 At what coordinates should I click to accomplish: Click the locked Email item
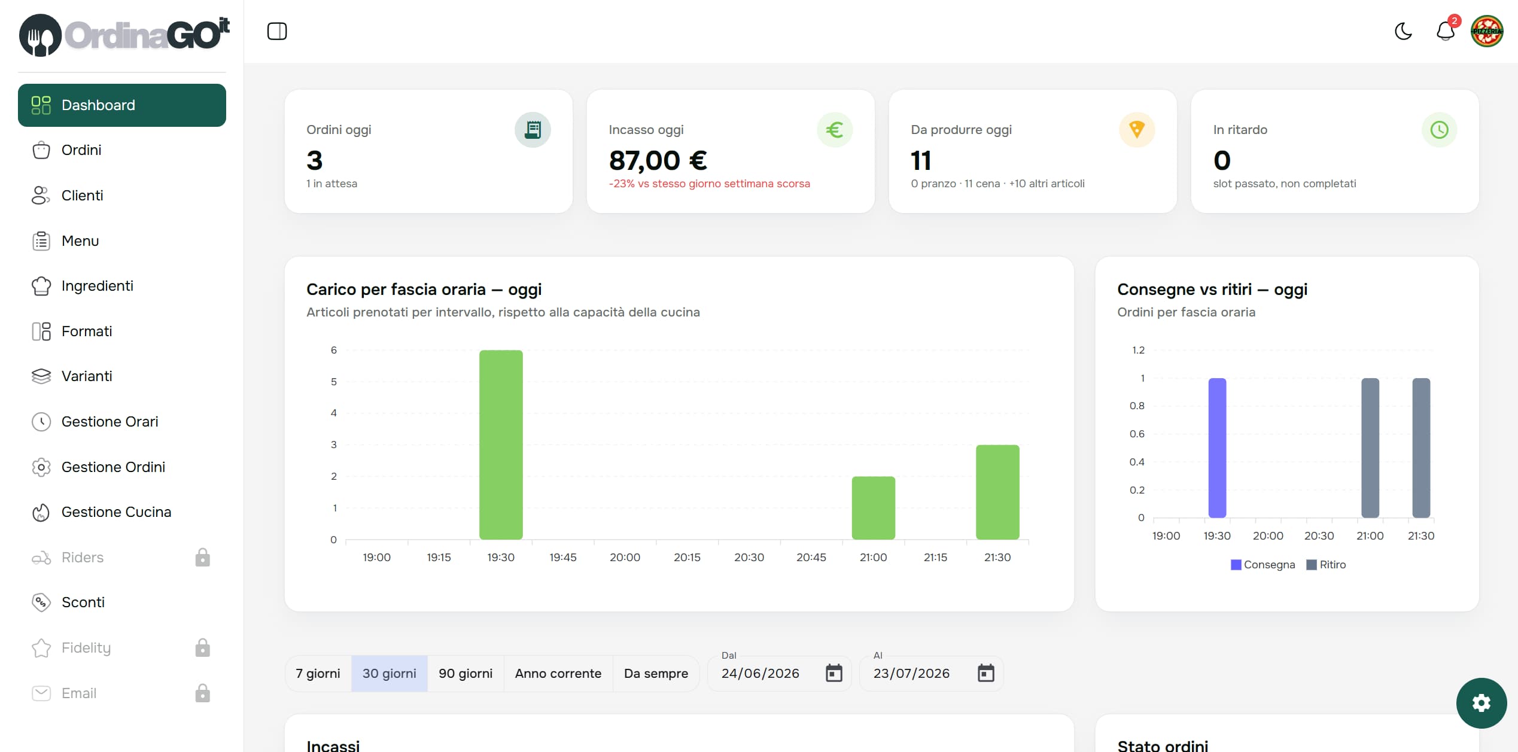coord(122,693)
